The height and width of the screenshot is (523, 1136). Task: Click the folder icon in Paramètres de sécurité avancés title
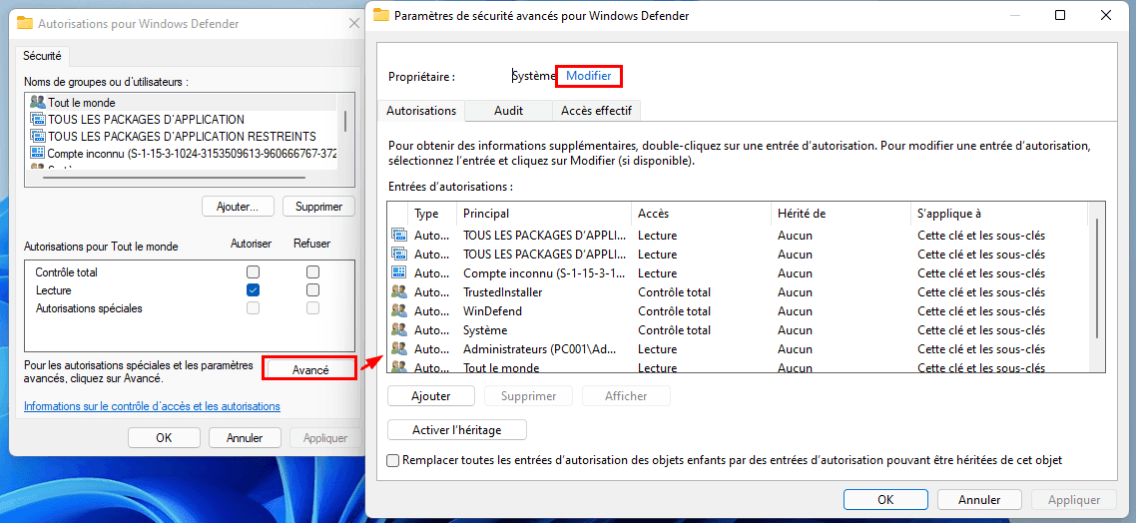tap(381, 15)
